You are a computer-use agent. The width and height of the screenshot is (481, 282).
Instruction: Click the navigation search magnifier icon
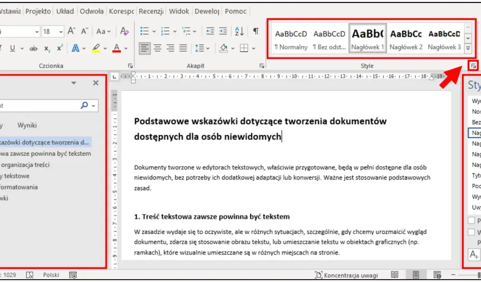point(84,105)
